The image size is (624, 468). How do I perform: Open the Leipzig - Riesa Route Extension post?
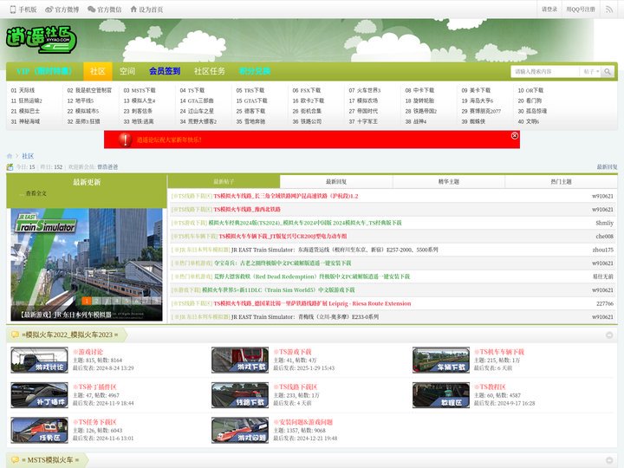[x=312, y=303]
